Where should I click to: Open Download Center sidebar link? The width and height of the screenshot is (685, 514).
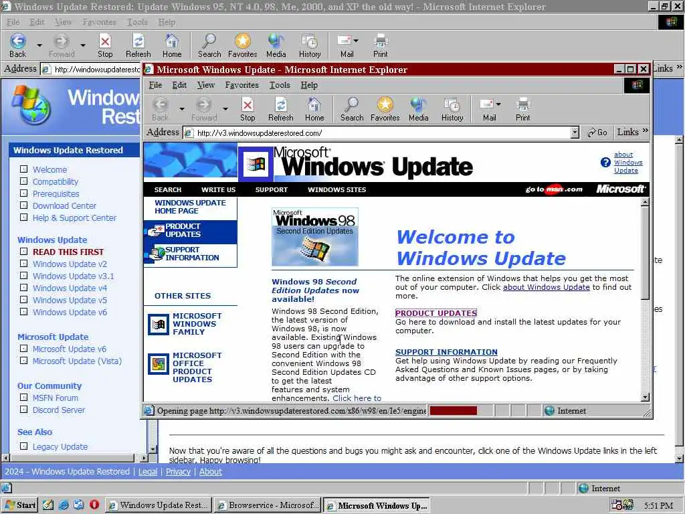pyautogui.click(x=64, y=206)
